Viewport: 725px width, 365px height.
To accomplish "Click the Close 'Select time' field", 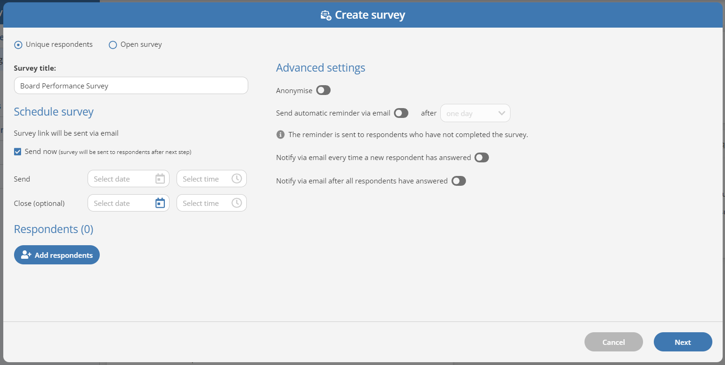I will (205, 203).
